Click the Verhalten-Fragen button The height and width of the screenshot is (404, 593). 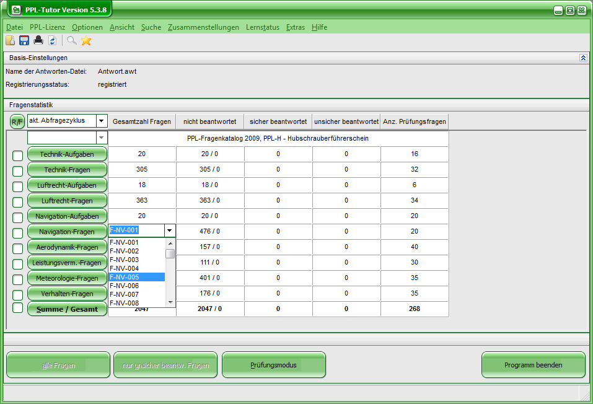tap(68, 294)
